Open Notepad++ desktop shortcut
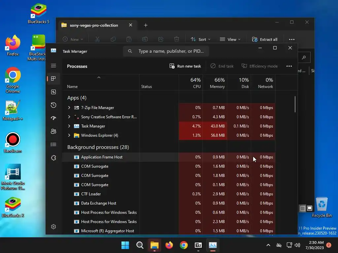Screen dimensions: 338x253 click(13, 110)
